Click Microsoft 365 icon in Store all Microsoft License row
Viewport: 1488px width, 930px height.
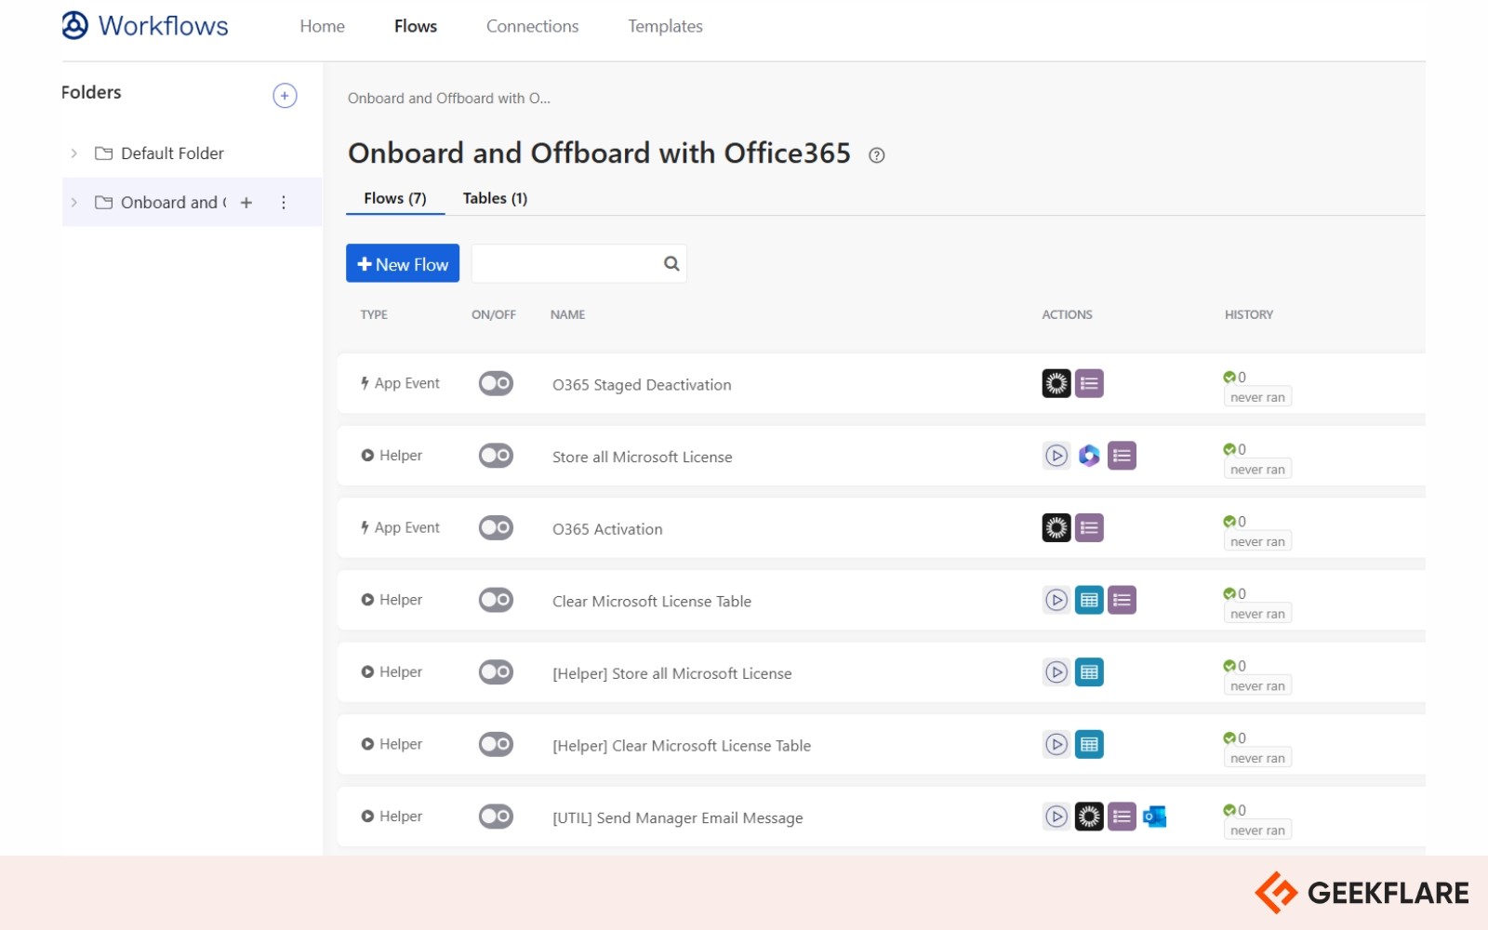coord(1089,456)
